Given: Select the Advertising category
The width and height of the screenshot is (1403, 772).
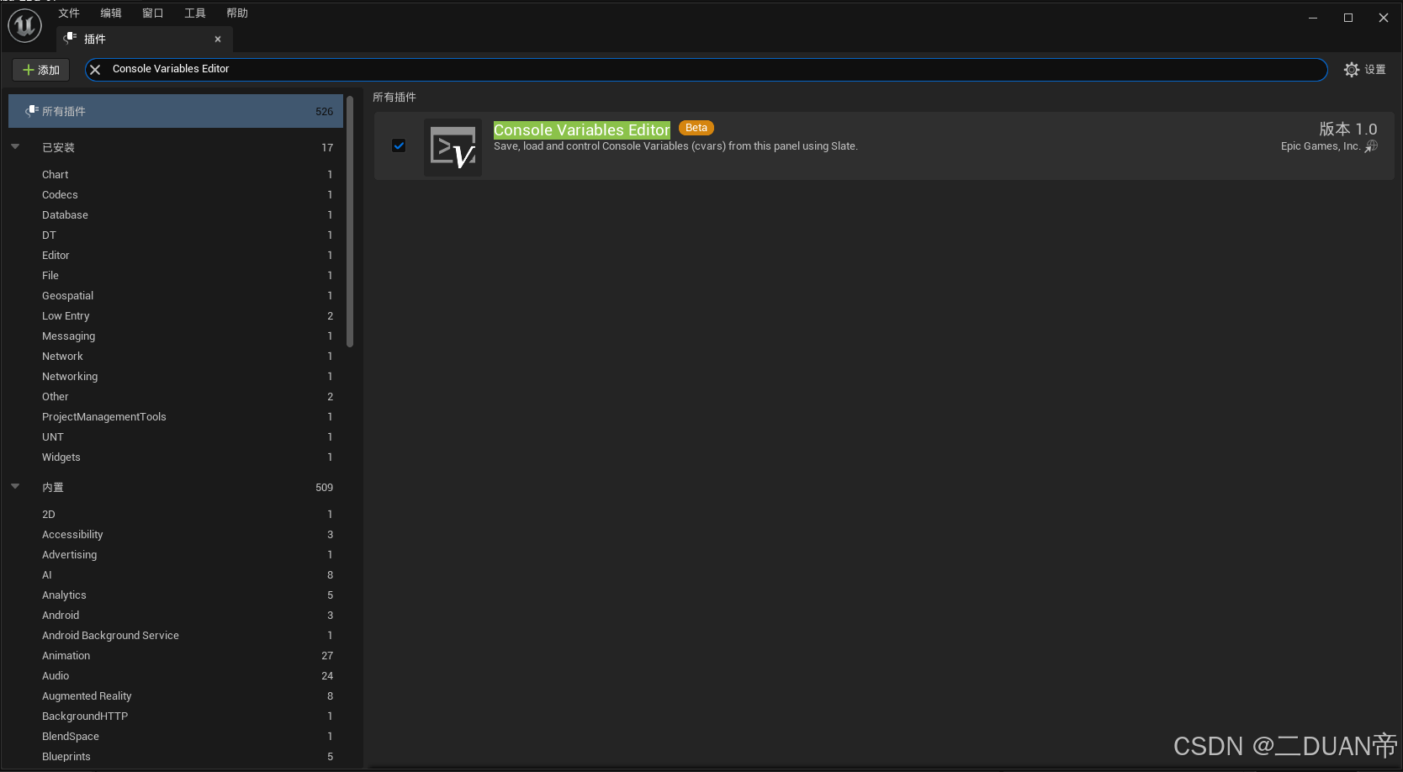Looking at the screenshot, I should (176, 554).
